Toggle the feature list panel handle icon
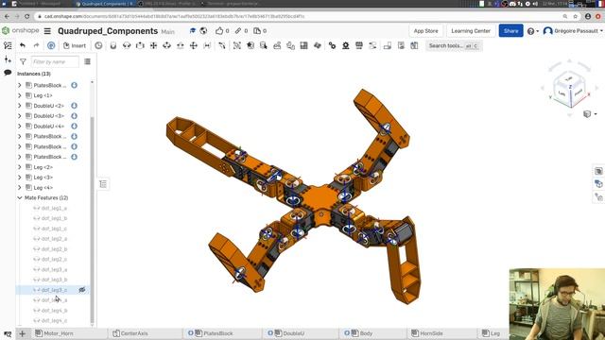Image resolution: width=605 pixels, height=340 pixels. point(103,184)
